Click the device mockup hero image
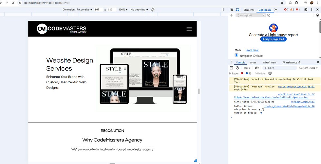This screenshot has height=164, width=321. (143, 78)
